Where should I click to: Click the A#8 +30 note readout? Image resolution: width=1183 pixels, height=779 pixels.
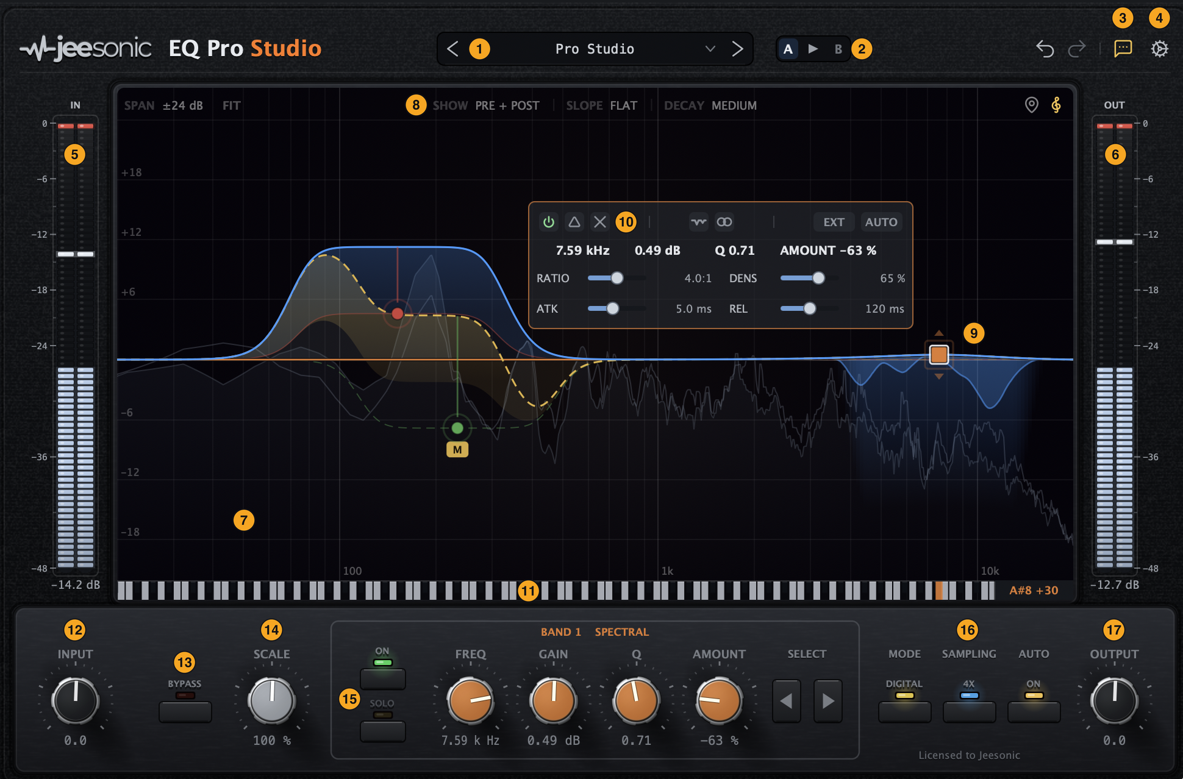(1034, 590)
